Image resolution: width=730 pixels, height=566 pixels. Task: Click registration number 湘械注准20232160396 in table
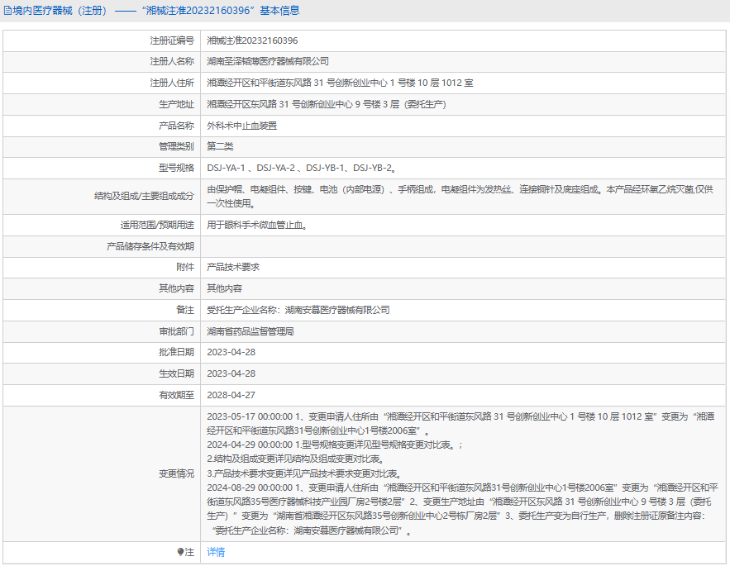[x=252, y=40]
